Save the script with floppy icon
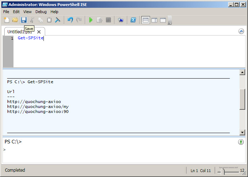248x177 pixels. (24, 20)
